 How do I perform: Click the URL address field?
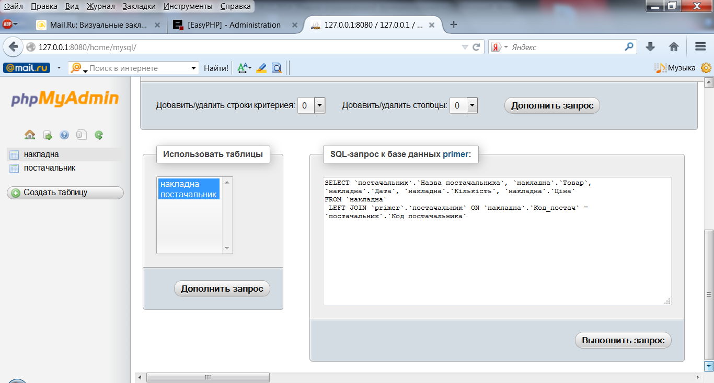248,47
